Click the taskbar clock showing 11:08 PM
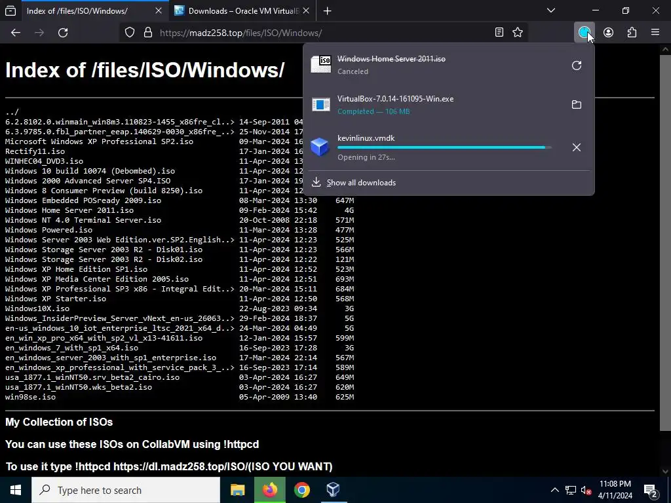Viewport: 671px width, 503px height. [615, 490]
